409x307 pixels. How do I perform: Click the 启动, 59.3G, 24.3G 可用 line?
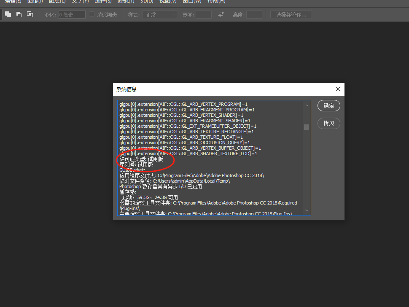[x=150, y=197]
